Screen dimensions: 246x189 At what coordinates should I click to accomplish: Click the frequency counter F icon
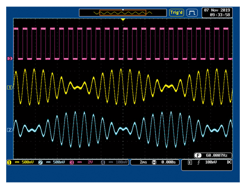(x=198, y=155)
